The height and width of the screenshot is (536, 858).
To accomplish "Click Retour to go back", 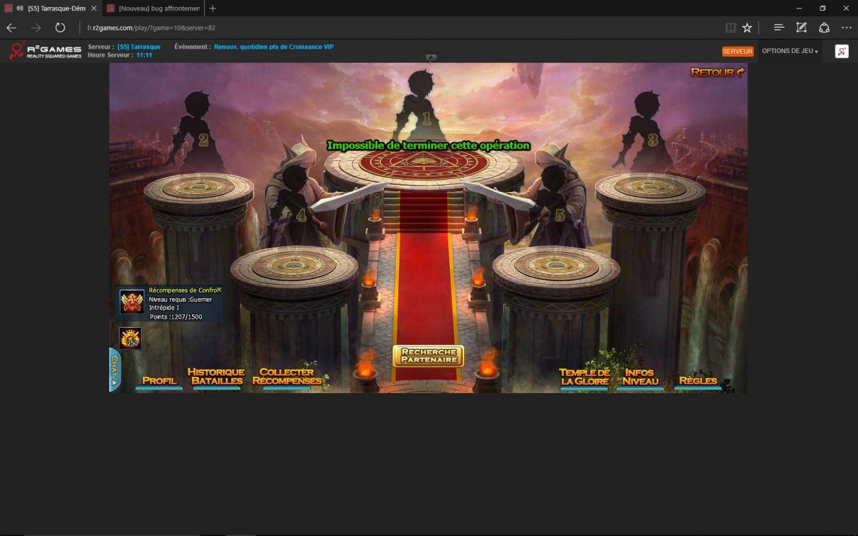I will 717,72.
